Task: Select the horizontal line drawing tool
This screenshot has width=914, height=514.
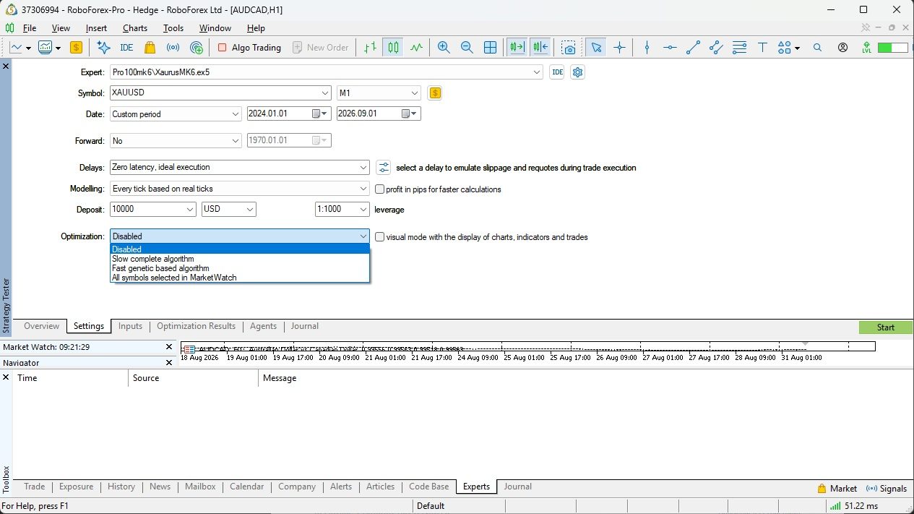Action: pyautogui.click(x=670, y=48)
